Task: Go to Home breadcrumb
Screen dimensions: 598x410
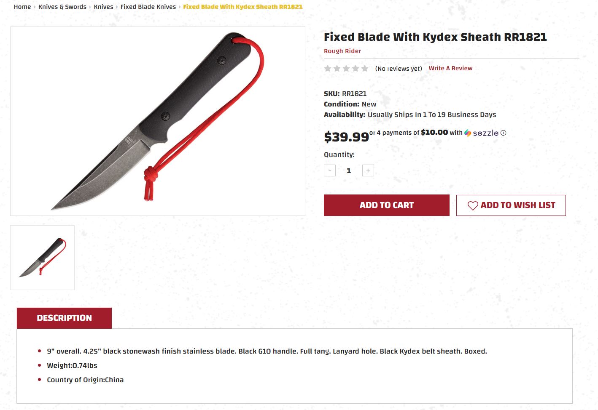Action: coord(22,7)
